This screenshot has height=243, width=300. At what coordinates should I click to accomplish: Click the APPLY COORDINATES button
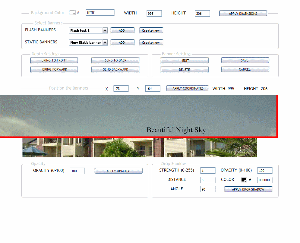187,88
